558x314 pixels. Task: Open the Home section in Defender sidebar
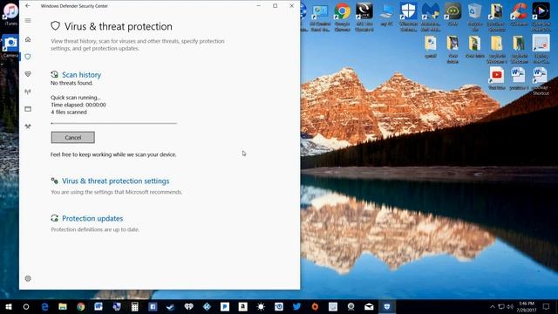(28, 39)
